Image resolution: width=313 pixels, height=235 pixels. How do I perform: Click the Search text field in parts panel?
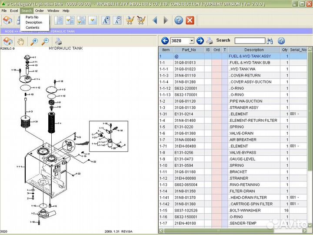tap(250, 40)
